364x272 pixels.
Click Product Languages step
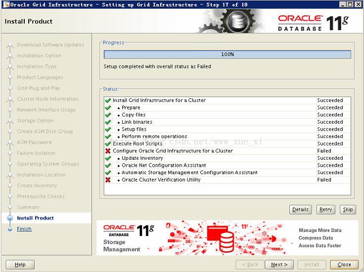pyautogui.click(x=40, y=77)
